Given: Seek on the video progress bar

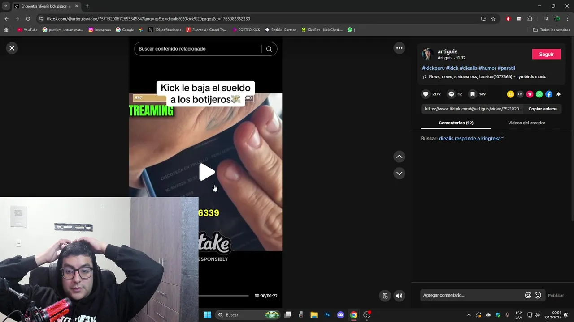Looking at the screenshot, I should pyautogui.click(x=223, y=296).
